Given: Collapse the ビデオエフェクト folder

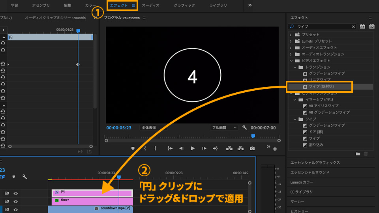Looking at the screenshot, I should point(291,61).
